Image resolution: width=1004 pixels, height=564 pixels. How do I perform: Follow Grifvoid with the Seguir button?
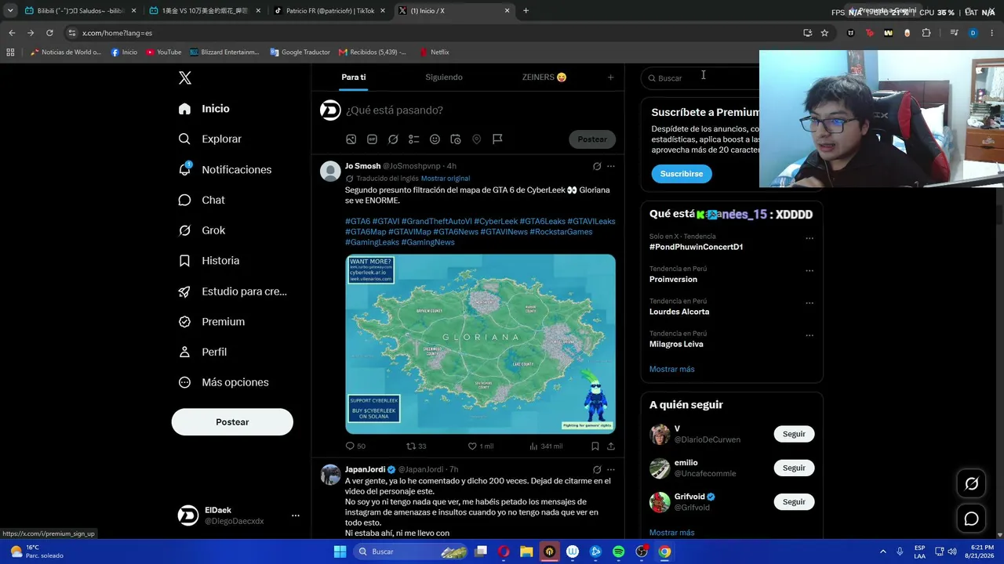click(794, 501)
